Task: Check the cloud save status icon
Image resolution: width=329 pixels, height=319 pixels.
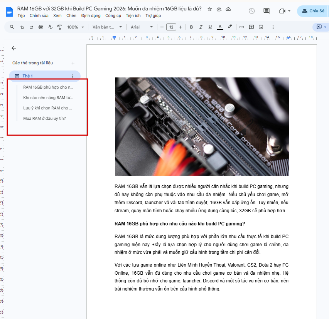Action: 228,9
